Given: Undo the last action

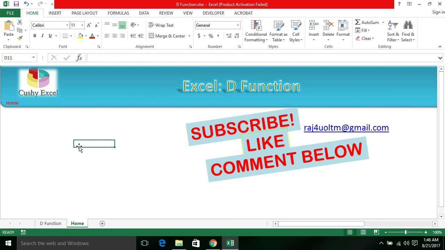Looking at the screenshot, I should (x=26, y=4).
